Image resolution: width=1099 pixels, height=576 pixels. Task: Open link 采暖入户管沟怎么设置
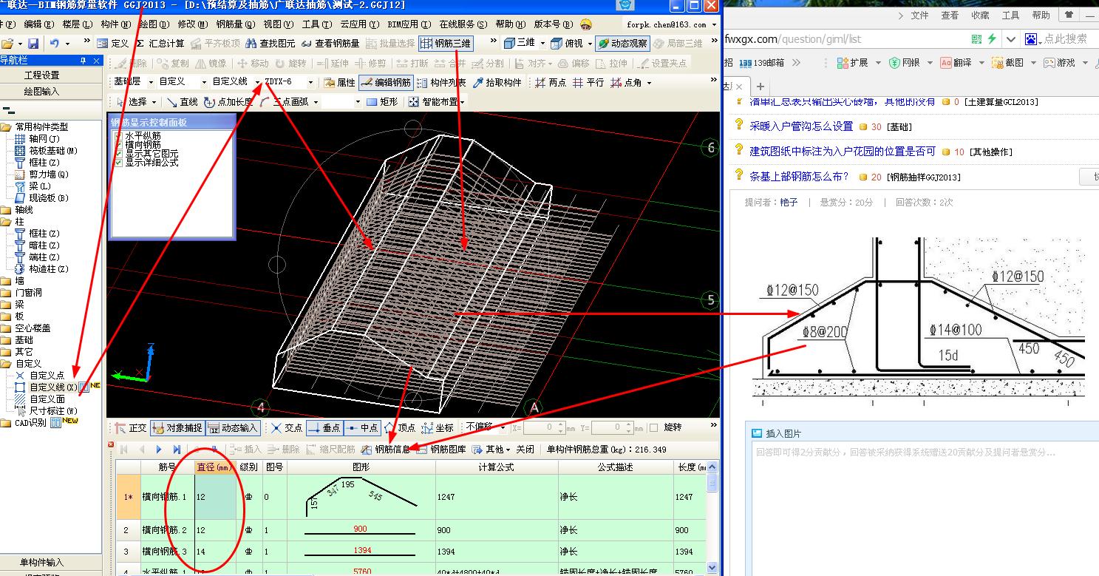point(801,126)
